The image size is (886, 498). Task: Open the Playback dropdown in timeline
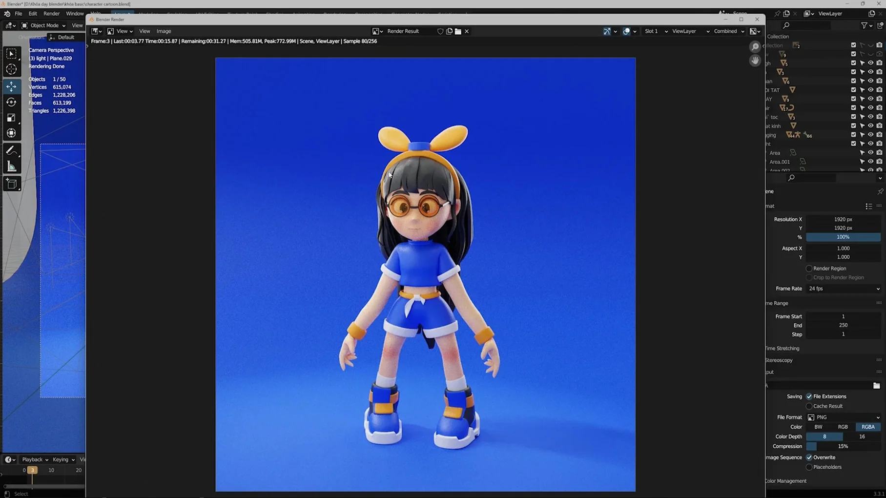(x=35, y=459)
